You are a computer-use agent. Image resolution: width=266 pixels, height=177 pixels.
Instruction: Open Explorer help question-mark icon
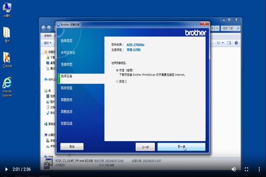point(236,43)
